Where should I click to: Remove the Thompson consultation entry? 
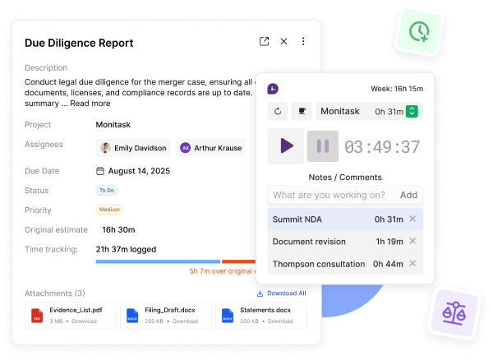412,264
